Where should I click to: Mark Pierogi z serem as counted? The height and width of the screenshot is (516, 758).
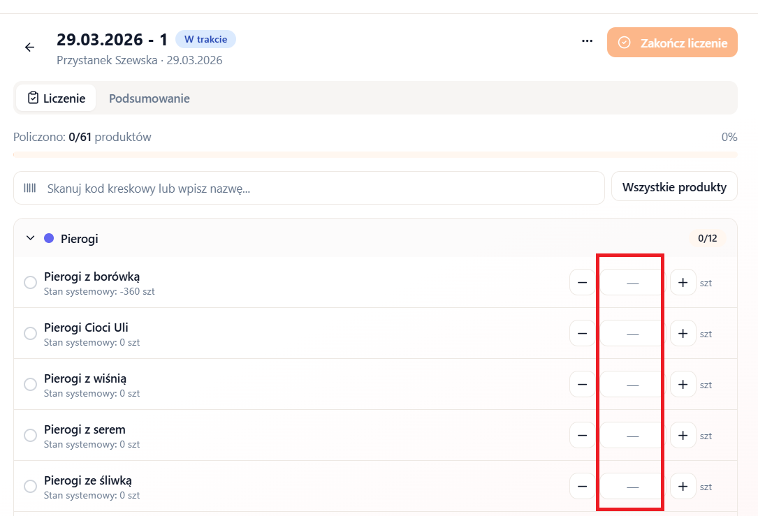coord(31,435)
